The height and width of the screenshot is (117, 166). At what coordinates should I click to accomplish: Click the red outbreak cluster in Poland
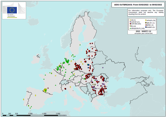78,67
